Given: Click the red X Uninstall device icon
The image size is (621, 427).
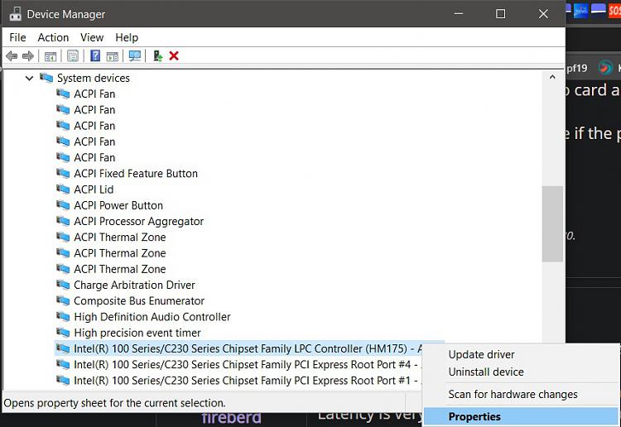Looking at the screenshot, I should [x=174, y=55].
